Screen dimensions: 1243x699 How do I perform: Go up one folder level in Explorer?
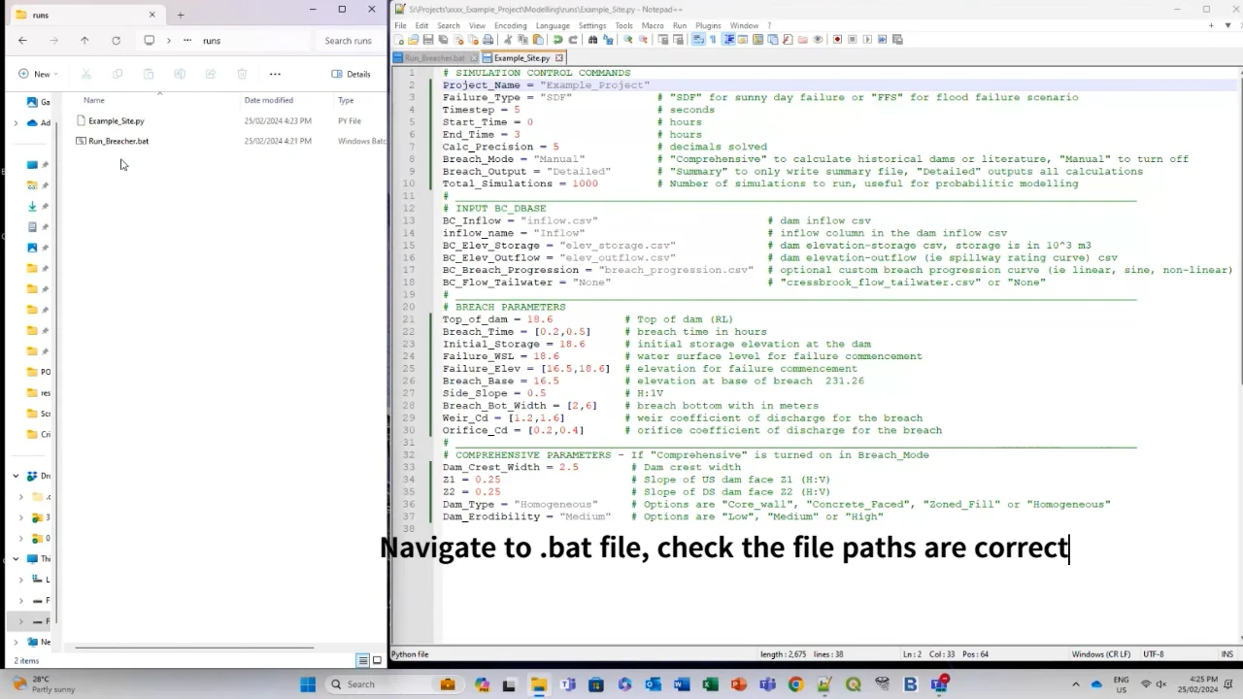click(84, 41)
